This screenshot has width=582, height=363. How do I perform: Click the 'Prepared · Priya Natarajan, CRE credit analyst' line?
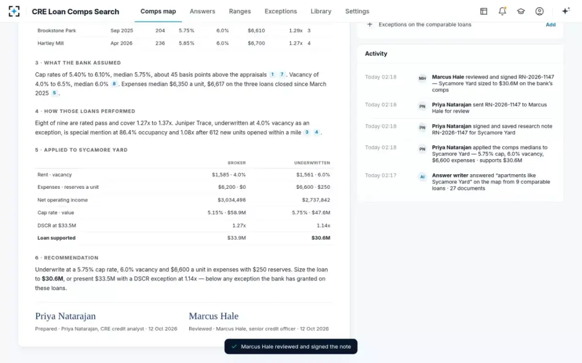click(106, 329)
